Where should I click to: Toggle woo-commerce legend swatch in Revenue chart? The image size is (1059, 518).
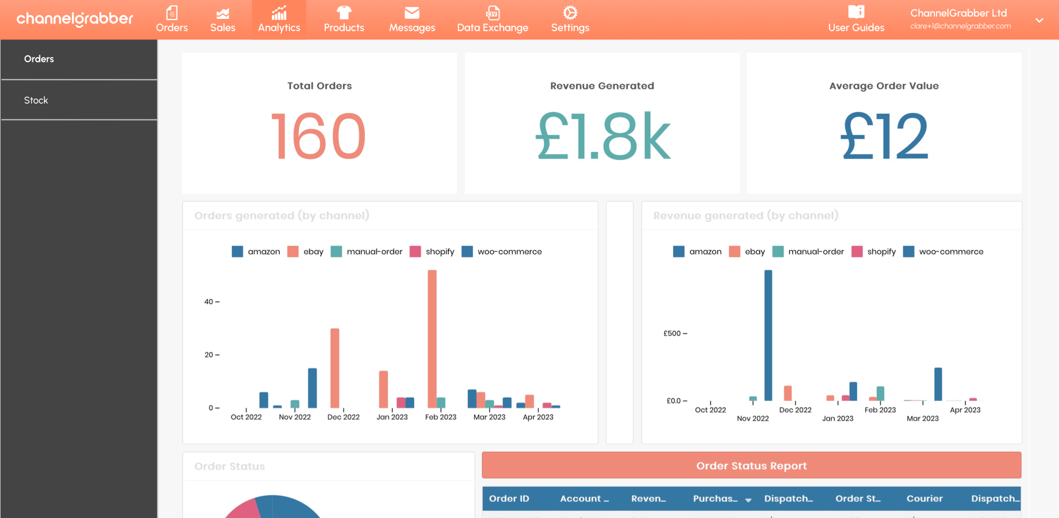tap(908, 251)
